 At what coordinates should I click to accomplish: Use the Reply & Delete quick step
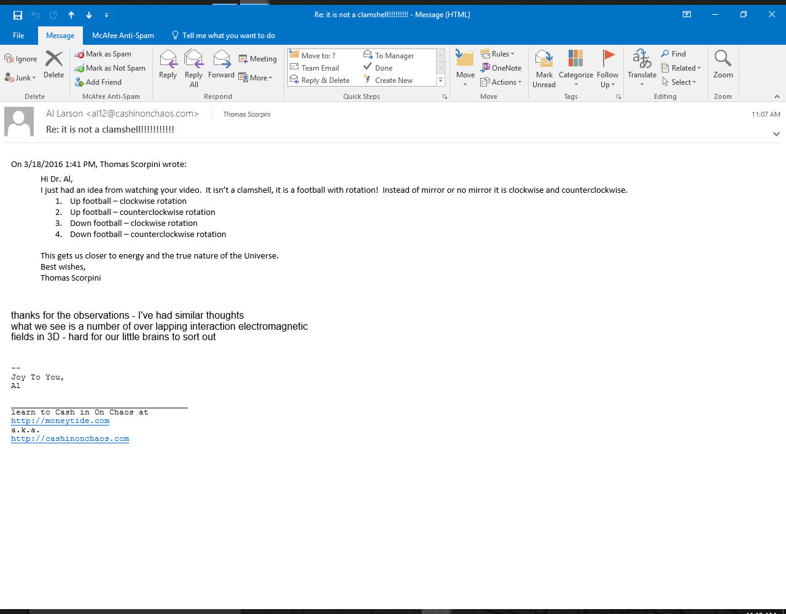[x=320, y=80]
